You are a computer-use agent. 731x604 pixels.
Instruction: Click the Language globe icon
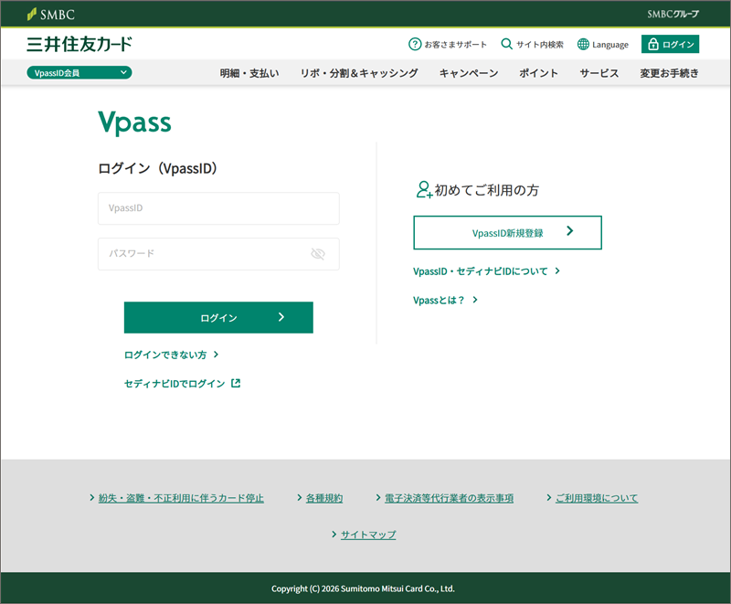pos(583,44)
